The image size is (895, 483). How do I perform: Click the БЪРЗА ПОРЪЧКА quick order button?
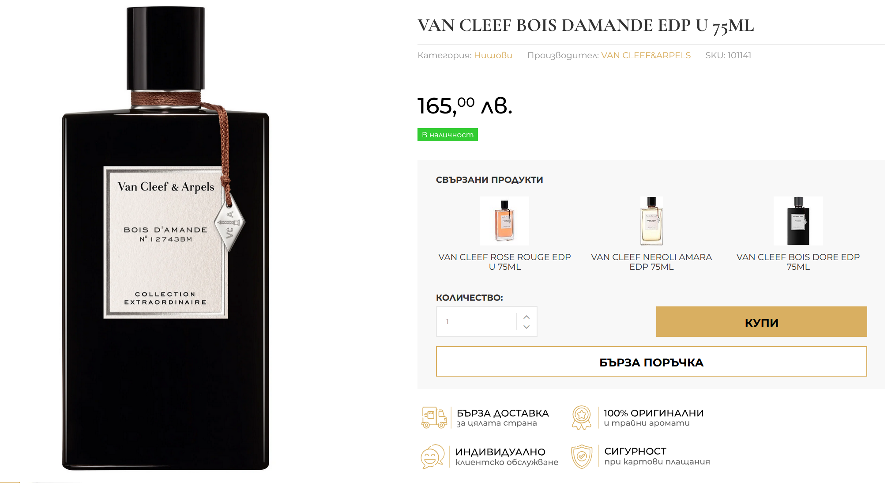(x=651, y=362)
